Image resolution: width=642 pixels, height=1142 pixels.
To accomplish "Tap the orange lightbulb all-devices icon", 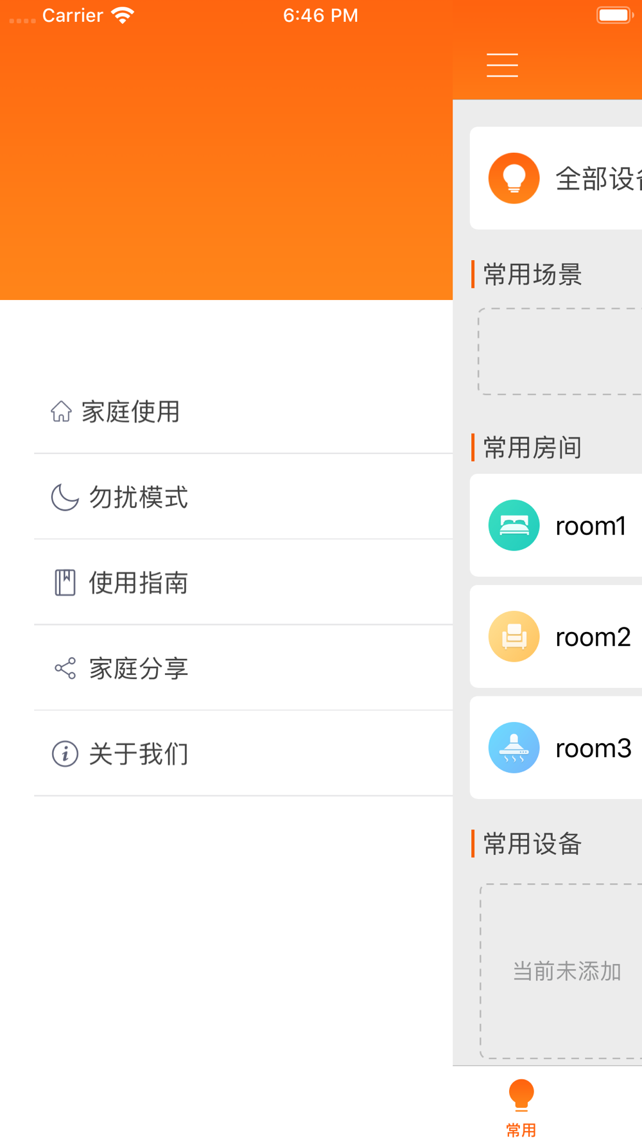I will click(514, 178).
